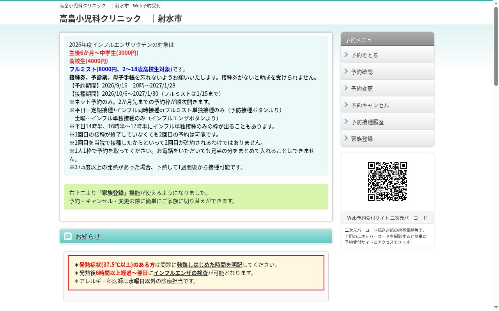Click the underlined 発熱しはじめた時間を明記 text

pos(209,265)
